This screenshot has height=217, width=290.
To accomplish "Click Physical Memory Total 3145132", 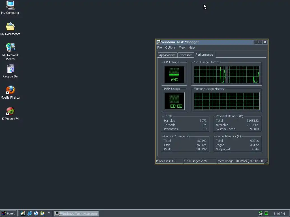I will point(253,121).
